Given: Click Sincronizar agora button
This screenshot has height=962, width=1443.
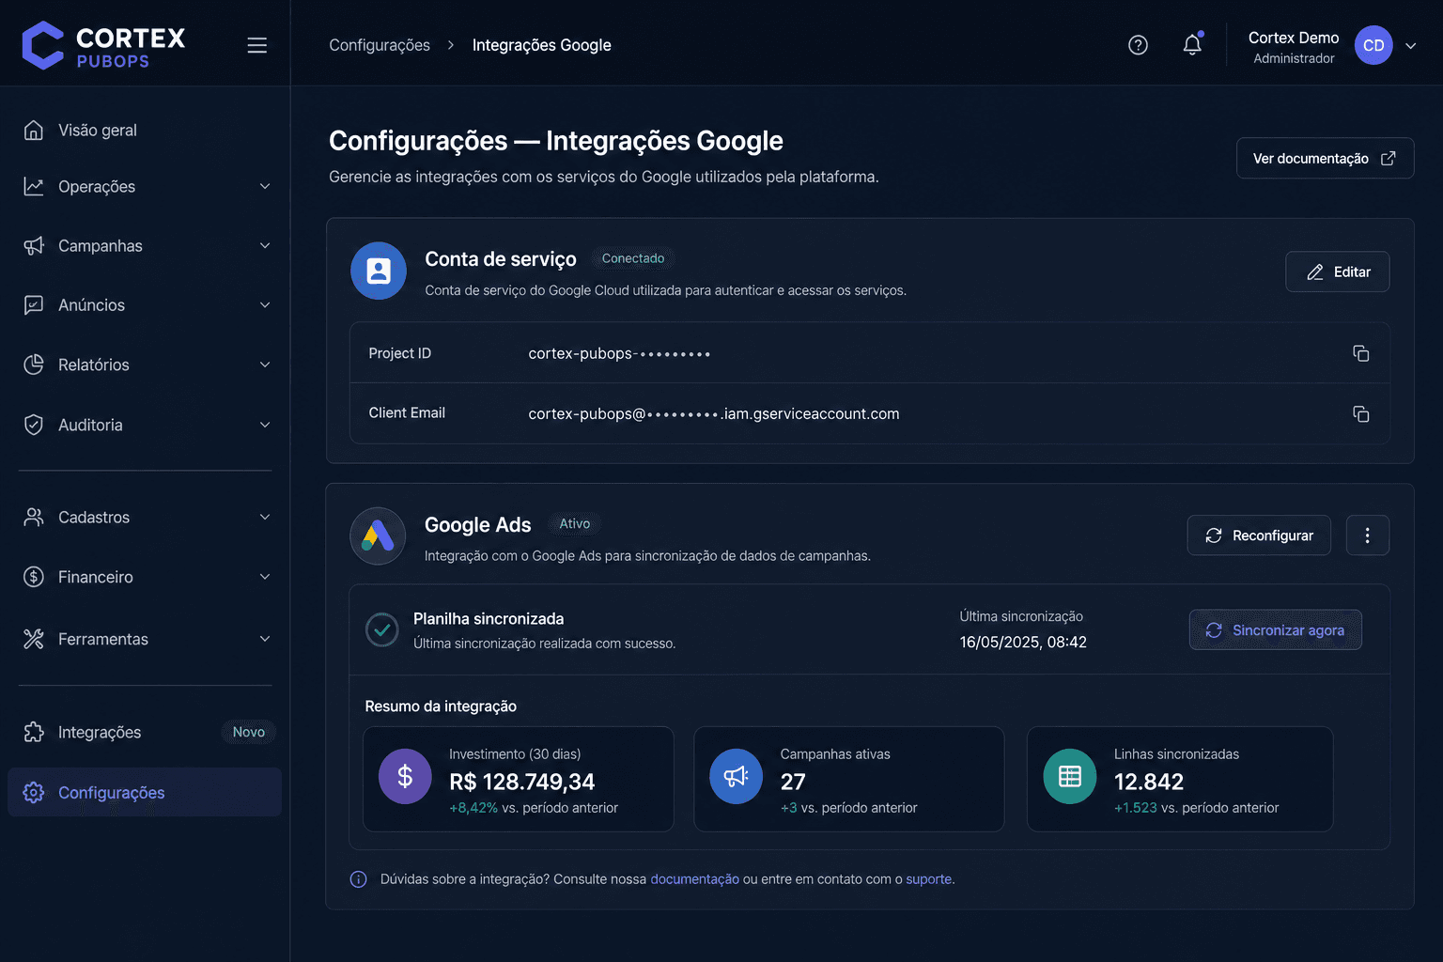Looking at the screenshot, I should 1275,629.
